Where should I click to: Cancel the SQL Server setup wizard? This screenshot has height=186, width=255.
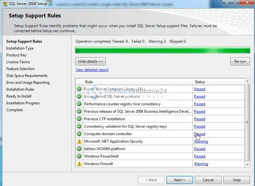[208, 180]
